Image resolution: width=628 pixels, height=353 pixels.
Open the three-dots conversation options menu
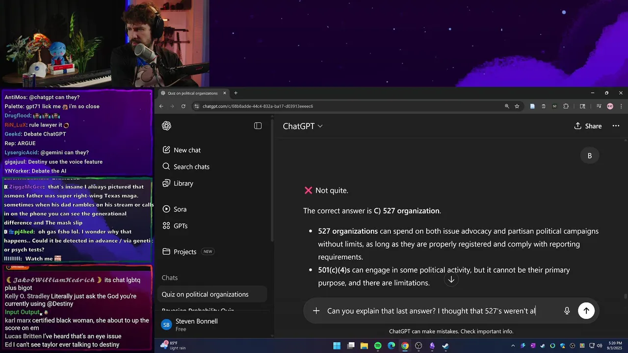click(616, 126)
